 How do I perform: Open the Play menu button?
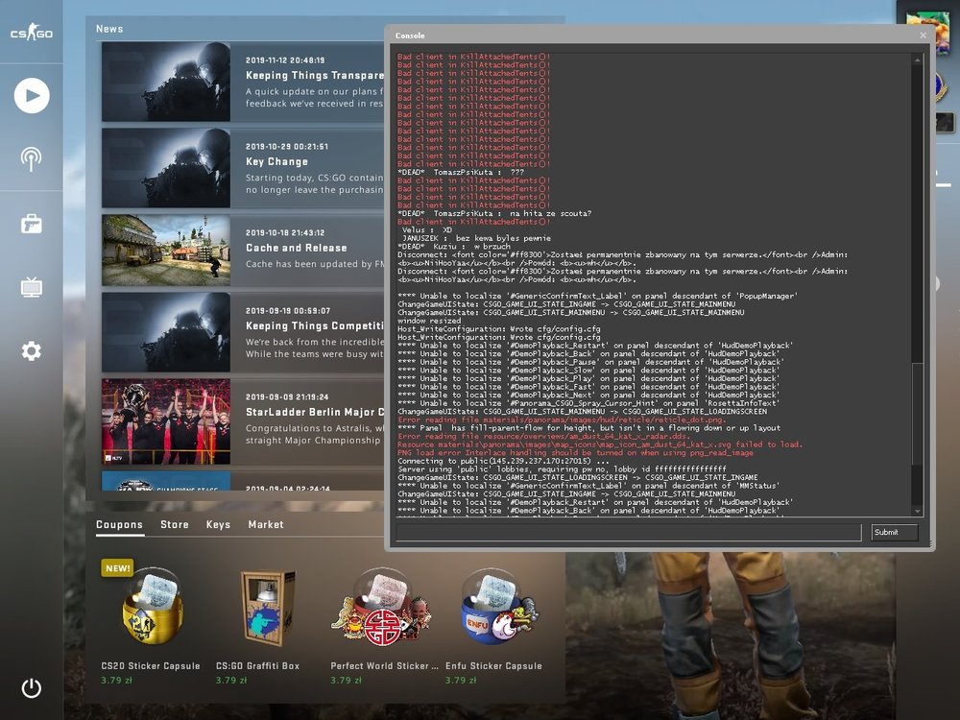(x=32, y=95)
